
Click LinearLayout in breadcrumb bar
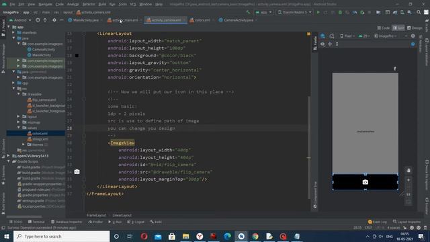pyautogui.click(x=122, y=215)
